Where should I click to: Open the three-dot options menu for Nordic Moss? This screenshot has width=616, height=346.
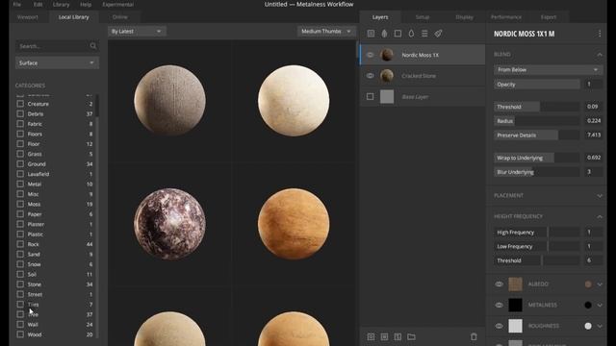[600, 34]
